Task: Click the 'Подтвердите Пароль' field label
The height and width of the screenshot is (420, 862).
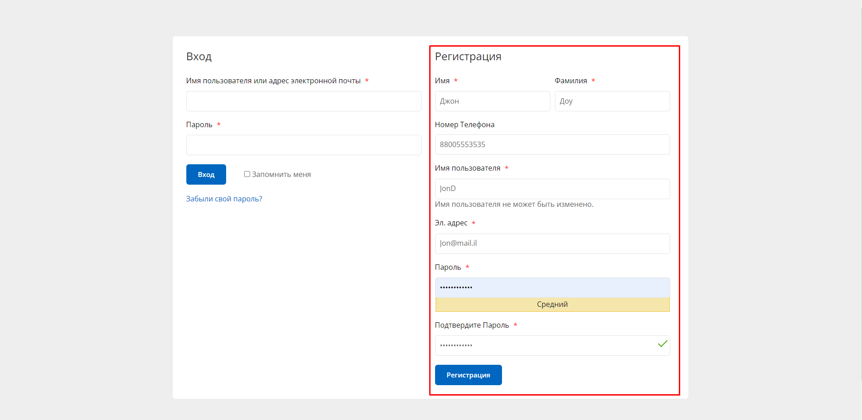Action: [x=472, y=325]
